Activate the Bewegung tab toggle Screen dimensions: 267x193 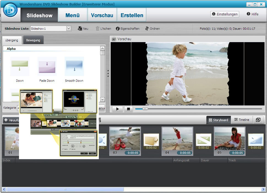[x=33, y=40]
